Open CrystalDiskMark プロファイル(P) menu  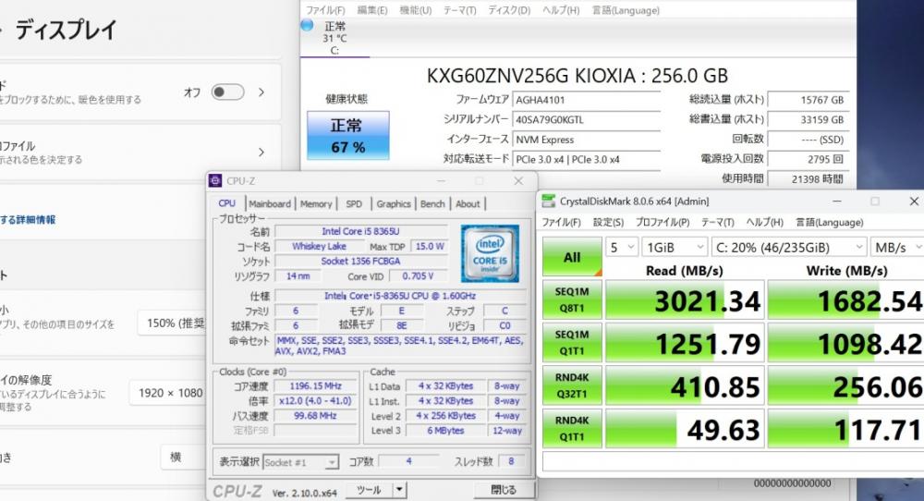tap(663, 222)
